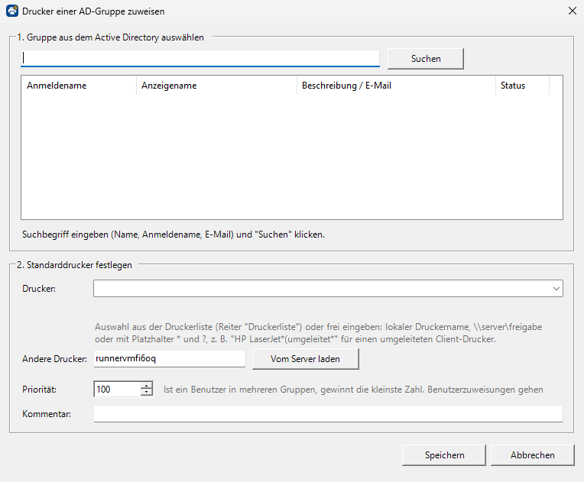The image size is (584, 482).
Task: Click the printer app icon in title bar
Action: (x=12, y=11)
